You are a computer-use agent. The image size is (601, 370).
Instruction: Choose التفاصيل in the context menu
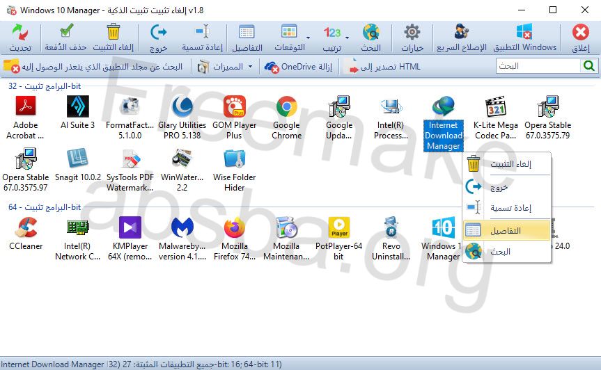(x=507, y=230)
